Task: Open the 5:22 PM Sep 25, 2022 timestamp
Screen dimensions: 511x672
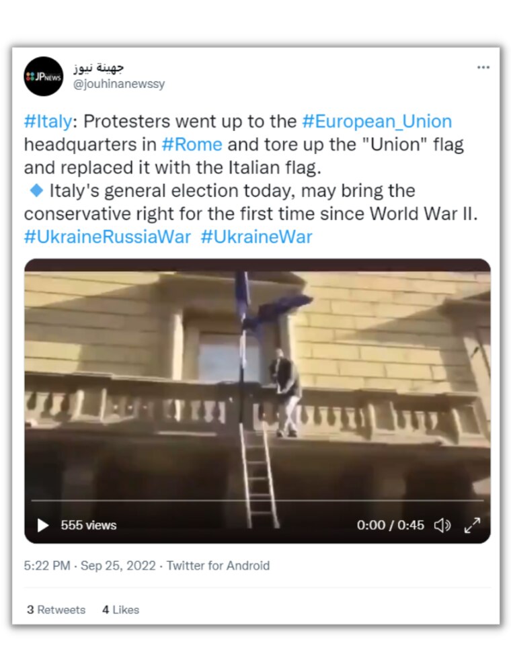Action: (x=89, y=566)
